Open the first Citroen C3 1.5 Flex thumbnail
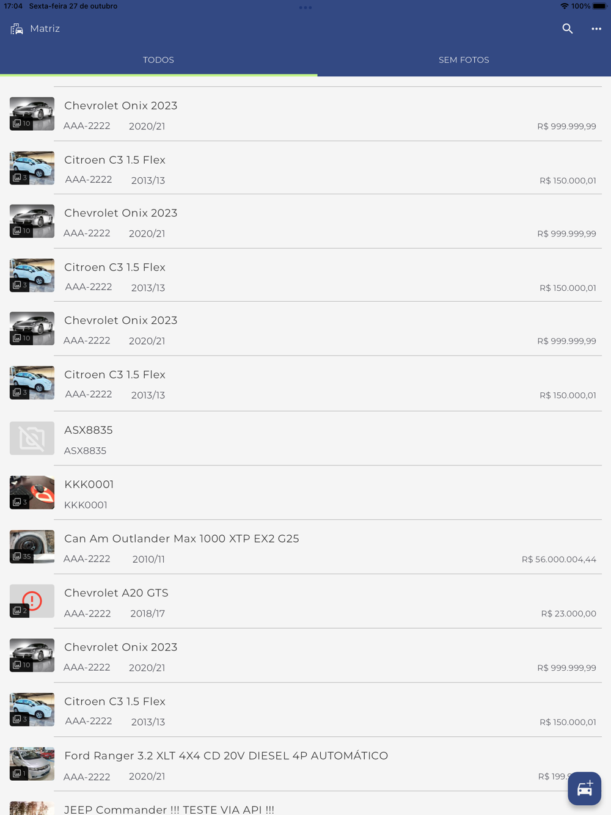Screen dimensions: 611x815 click(x=32, y=168)
